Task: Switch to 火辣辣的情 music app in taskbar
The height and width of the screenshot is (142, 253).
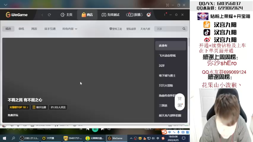Action: tap(95, 138)
